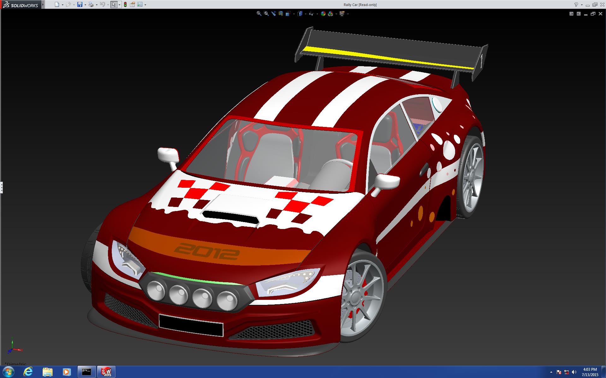Image resolution: width=606 pixels, height=378 pixels.
Task: Open the Options checklist button
Action: (x=140, y=4)
